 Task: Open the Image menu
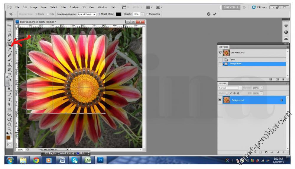tap(34, 7)
